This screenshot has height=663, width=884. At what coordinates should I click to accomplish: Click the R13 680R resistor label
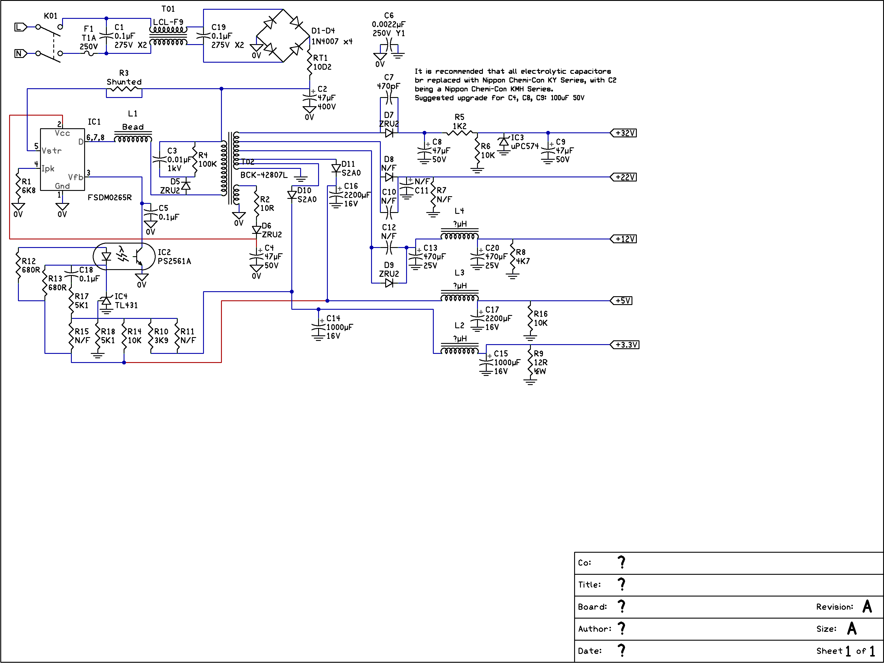tap(57, 283)
